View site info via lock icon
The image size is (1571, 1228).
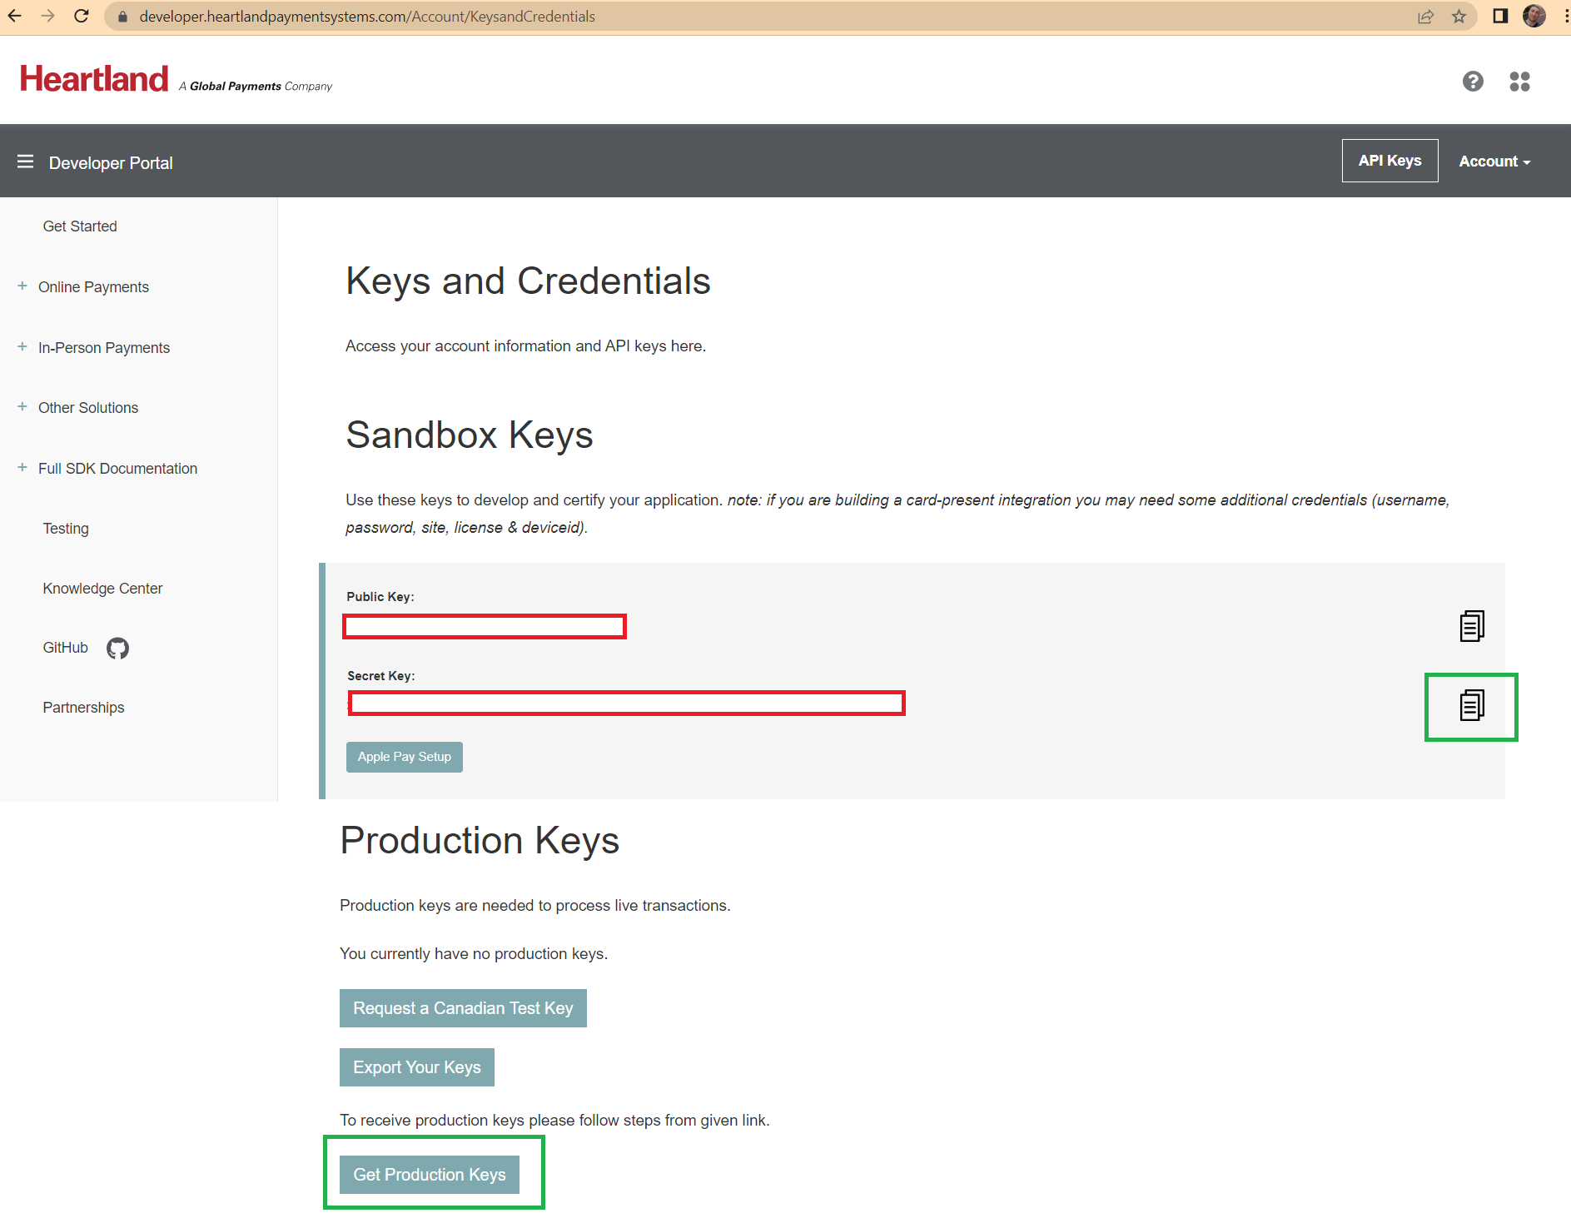pyautogui.click(x=122, y=17)
